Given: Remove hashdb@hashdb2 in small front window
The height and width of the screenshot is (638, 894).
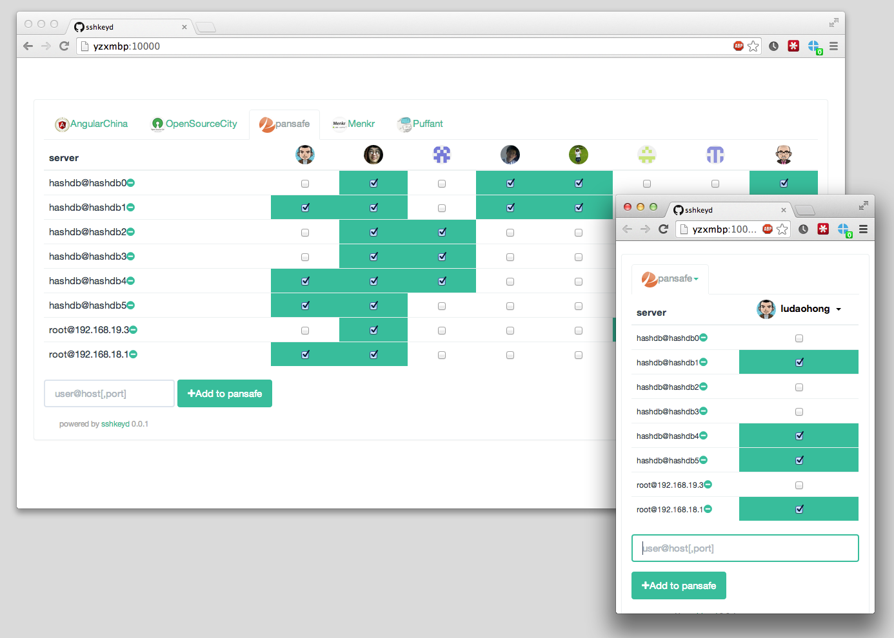Looking at the screenshot, I should pos(704,387).
